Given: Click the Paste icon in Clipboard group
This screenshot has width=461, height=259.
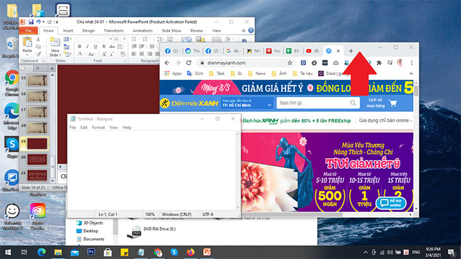Looking at the screenshot, I should 27,44.
